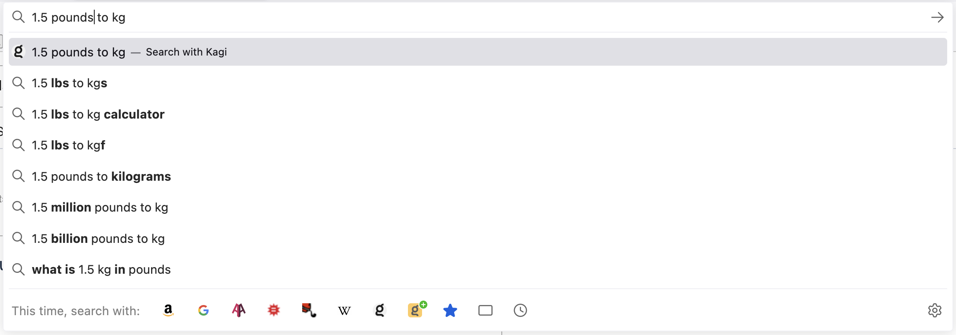Choose the "1.5 million pounds to kg" suggestion

coord(100,207)
